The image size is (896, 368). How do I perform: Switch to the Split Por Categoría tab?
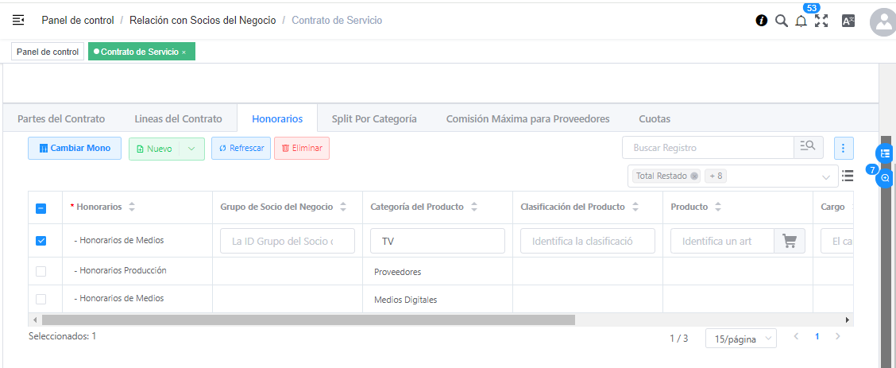pos(374,118)
